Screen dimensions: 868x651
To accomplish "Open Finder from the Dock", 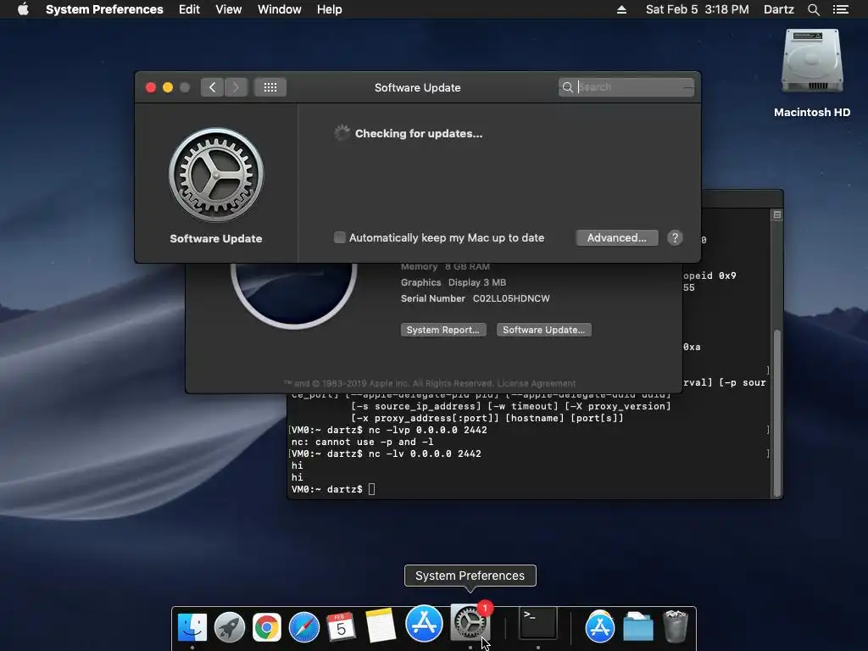I will click(x=192, y=627).
